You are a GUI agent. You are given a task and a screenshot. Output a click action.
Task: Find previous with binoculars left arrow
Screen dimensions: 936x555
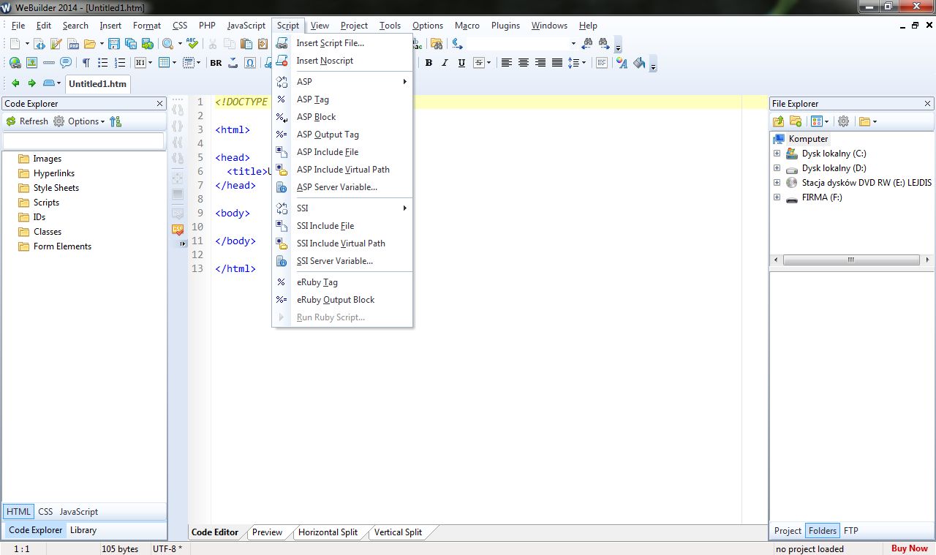point(586,44)
